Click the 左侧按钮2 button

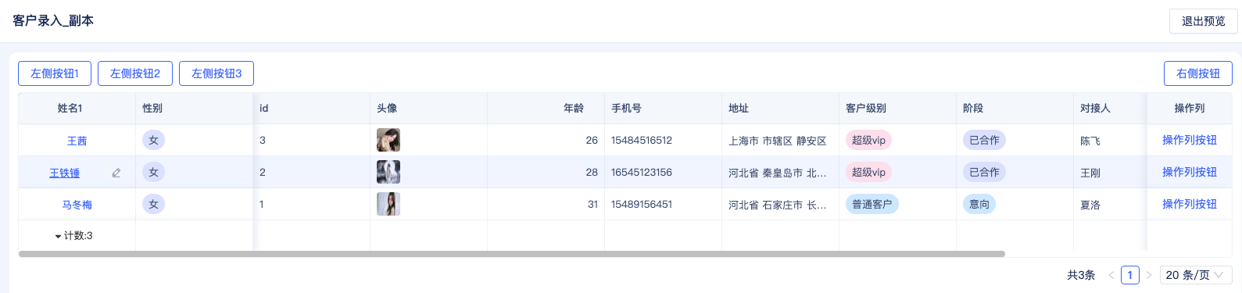(135, 73)
